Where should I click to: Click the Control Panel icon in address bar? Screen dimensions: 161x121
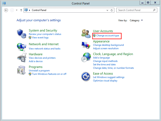pos(26,10)
